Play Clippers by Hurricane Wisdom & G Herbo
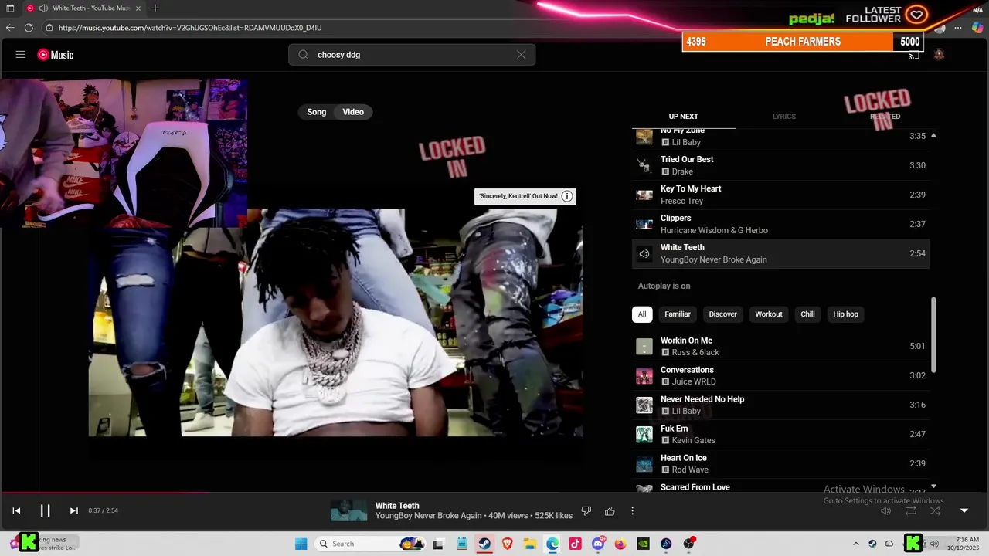 [780, 224]
